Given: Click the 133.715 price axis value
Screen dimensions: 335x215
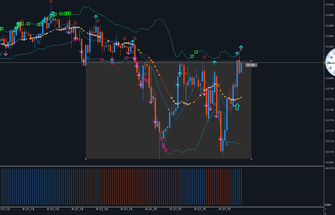Looking at the screenshot, I should 330,141.
